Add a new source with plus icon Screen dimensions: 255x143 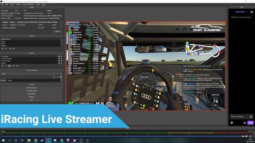pos(2,66)
